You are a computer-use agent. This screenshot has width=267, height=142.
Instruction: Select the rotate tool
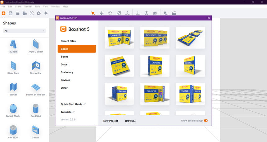point(110,13)
